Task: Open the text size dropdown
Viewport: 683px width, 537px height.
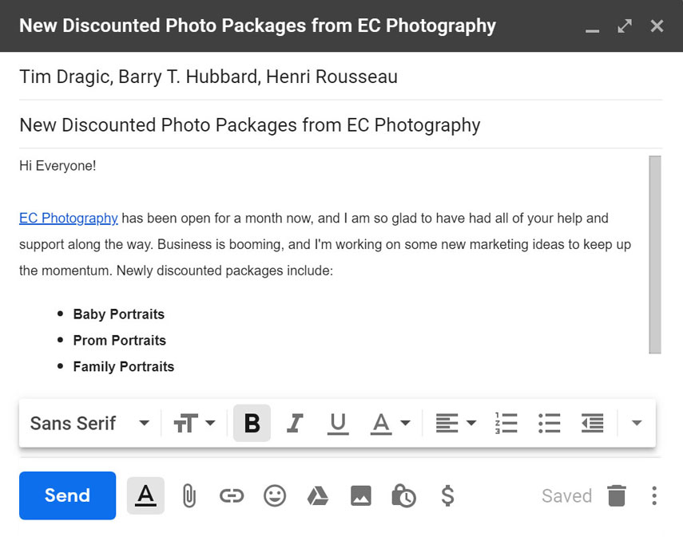Action: [x=194, y=423]
